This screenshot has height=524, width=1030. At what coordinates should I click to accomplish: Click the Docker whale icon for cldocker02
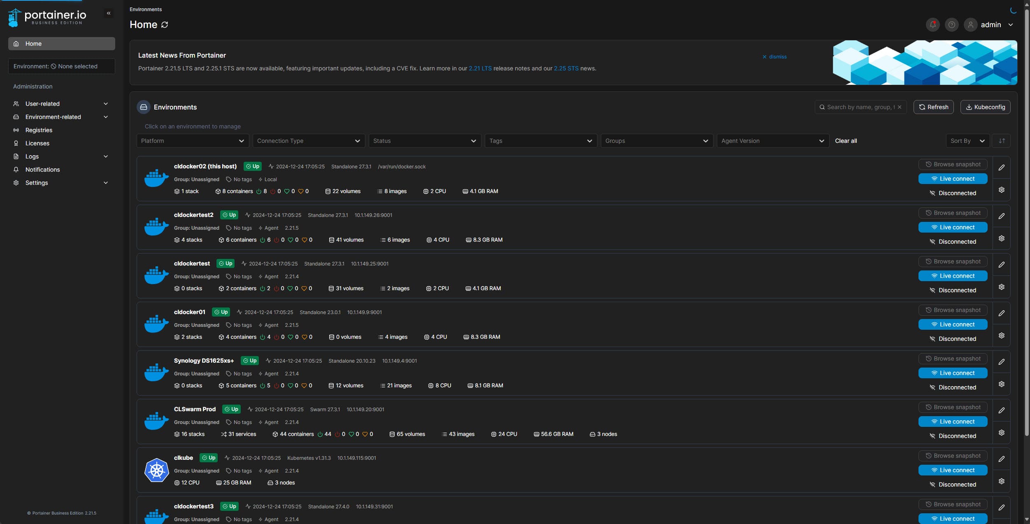(x=156, y=178)
